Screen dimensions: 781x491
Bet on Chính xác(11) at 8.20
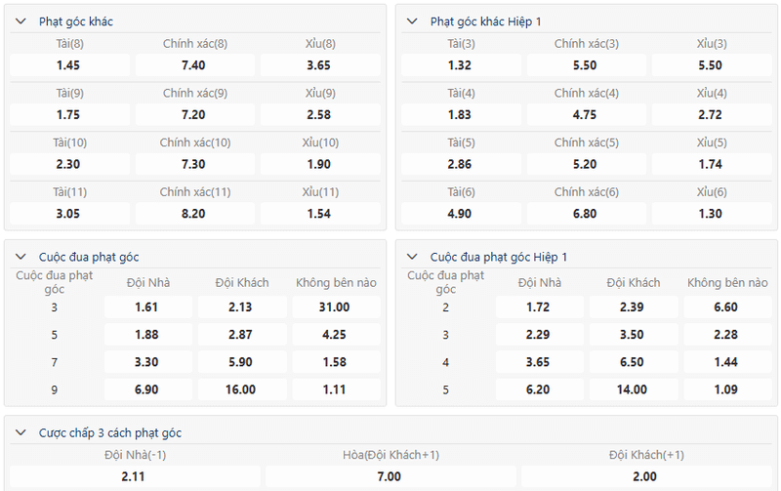pos(194,214)
